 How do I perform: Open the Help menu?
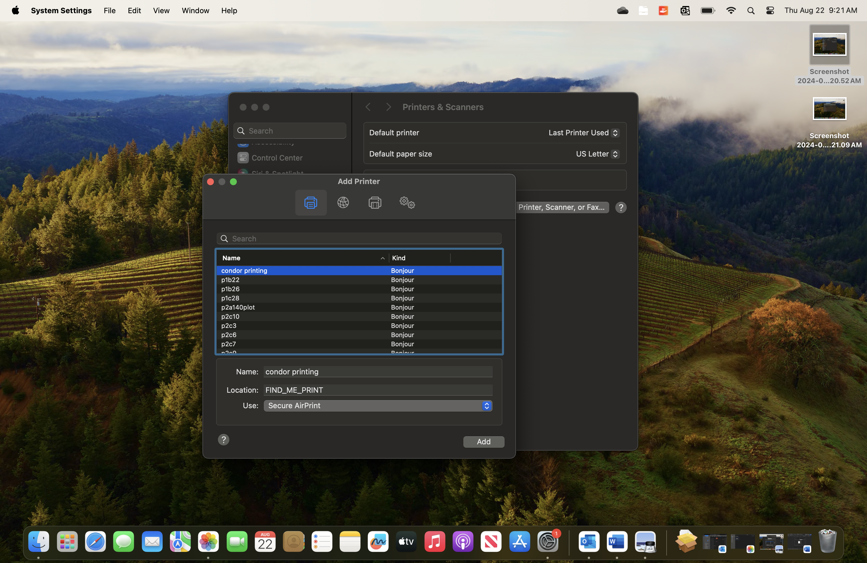click(229, 11)
